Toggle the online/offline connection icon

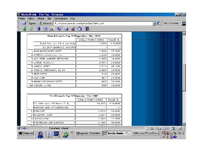24,128
